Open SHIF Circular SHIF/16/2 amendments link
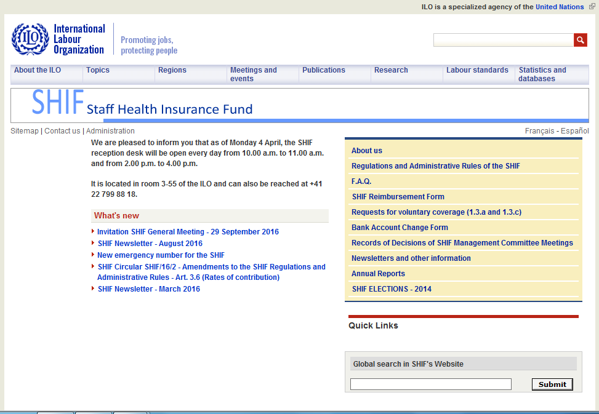 (x=211, y=272)
